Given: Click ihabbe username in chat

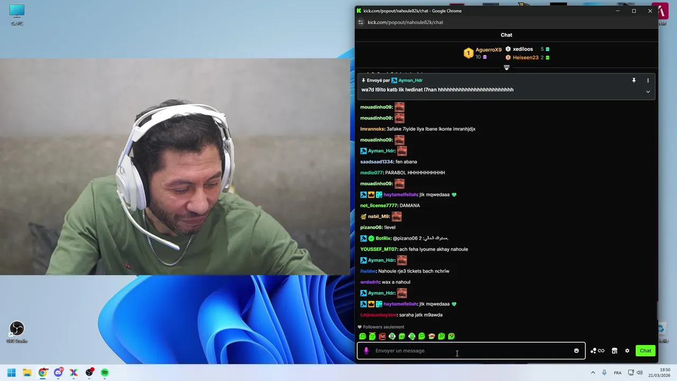Looking at the screenshot, I should tap(368, 271).
